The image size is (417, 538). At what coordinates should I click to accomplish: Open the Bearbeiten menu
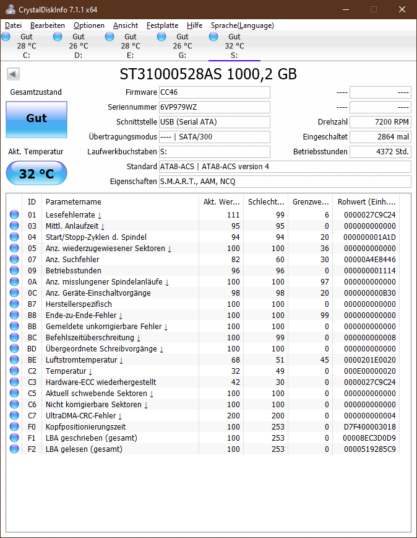47,25
